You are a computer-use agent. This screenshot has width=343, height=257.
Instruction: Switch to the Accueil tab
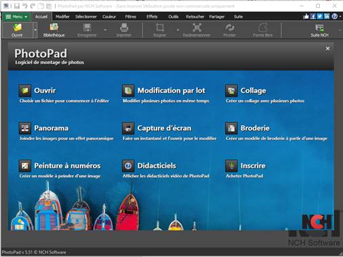click(41, 17)
